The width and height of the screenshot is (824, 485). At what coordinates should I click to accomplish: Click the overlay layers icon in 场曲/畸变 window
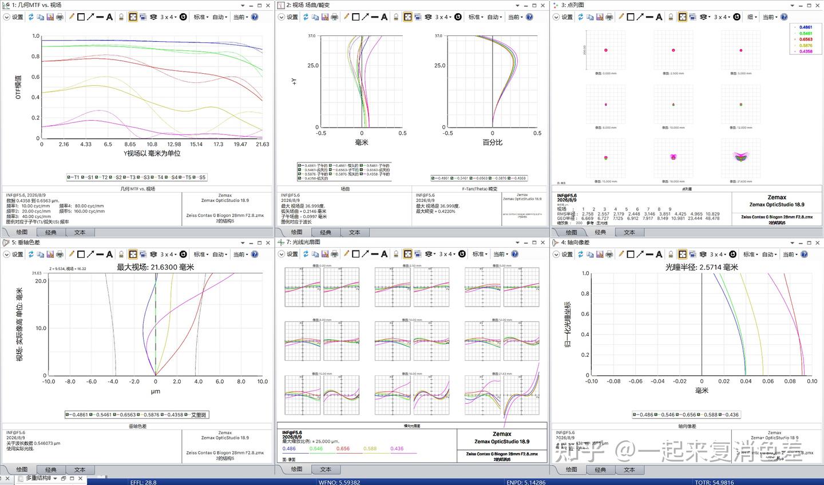tap(428, 17)
